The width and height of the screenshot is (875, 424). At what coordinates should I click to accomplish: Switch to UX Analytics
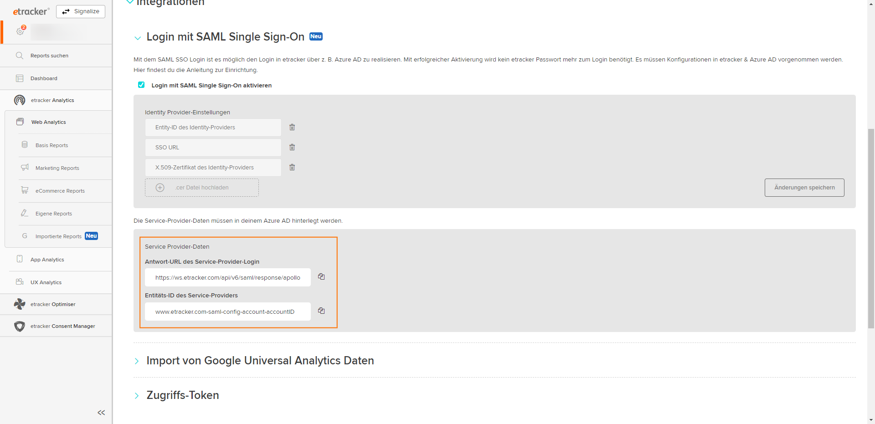pos(46,282)
